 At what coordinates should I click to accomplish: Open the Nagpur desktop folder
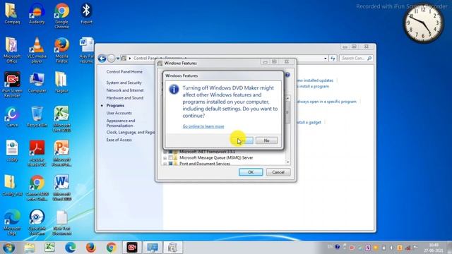[x=61, y=83]
